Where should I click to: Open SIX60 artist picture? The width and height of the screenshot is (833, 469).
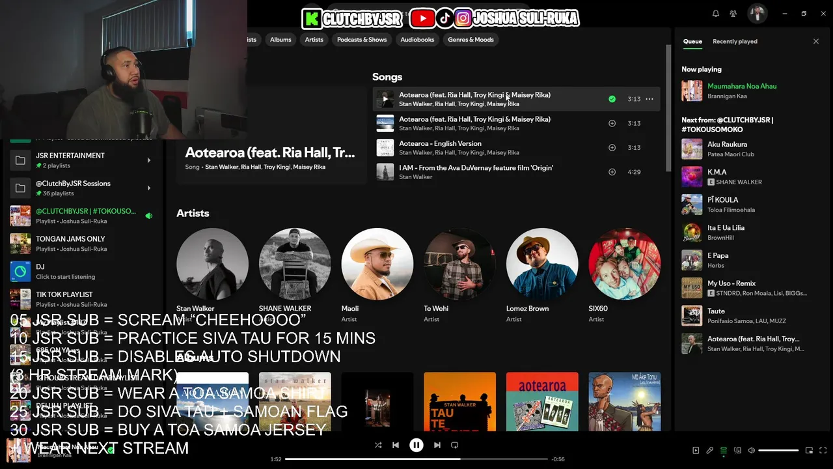pyautogui.click(x=625, y=264)
